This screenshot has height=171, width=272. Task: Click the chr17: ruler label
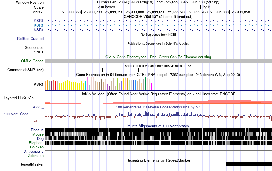pyautogui.click(x=38, y=12)
